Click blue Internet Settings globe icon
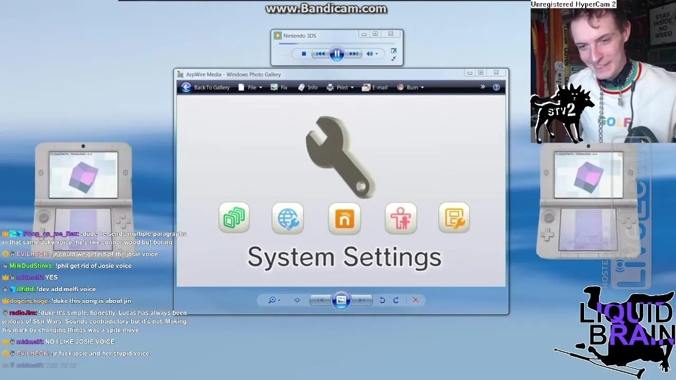This screenshot has height=380, width=676. coord(288,218)
